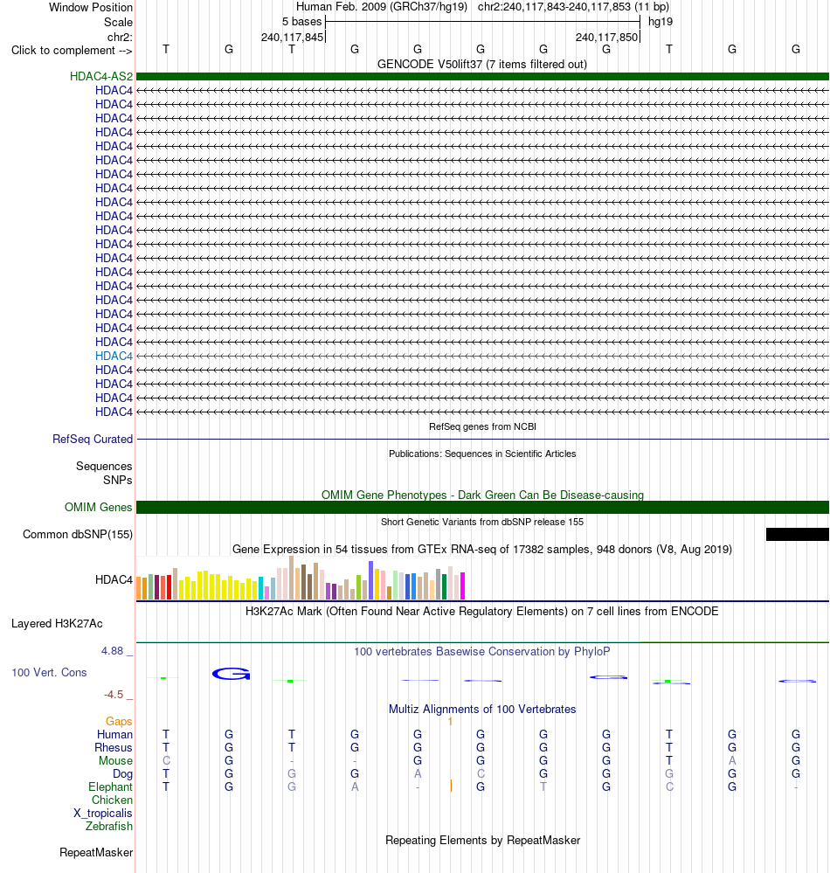Click the Common dbSNP(155) label
830x873 pixels.
(x=78, y=535)
